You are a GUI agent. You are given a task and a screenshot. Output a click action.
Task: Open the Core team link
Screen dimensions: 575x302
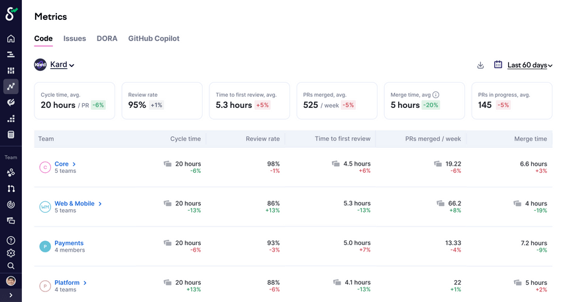pos(62,164)
